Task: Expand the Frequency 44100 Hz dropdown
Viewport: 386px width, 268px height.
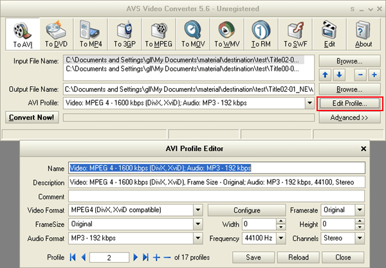Action: click(281, 238)
